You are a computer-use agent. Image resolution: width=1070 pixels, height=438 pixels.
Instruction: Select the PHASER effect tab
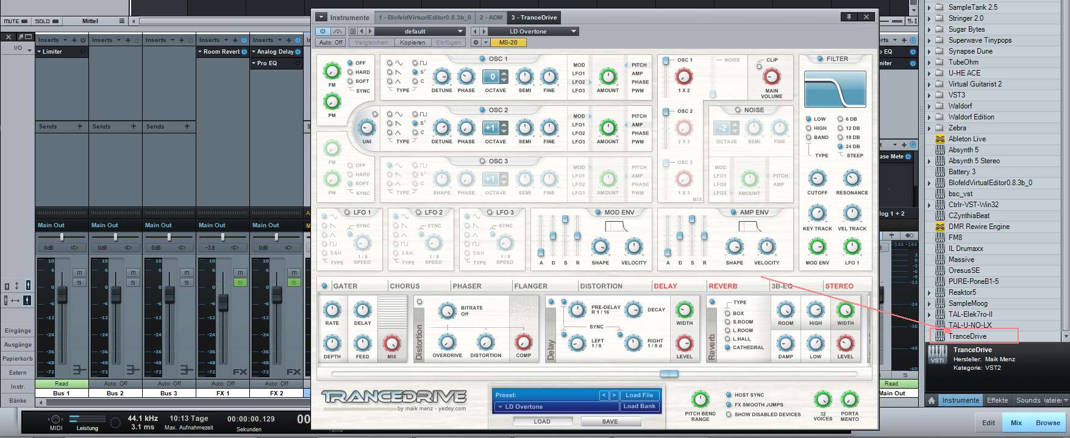pos(467,286)
